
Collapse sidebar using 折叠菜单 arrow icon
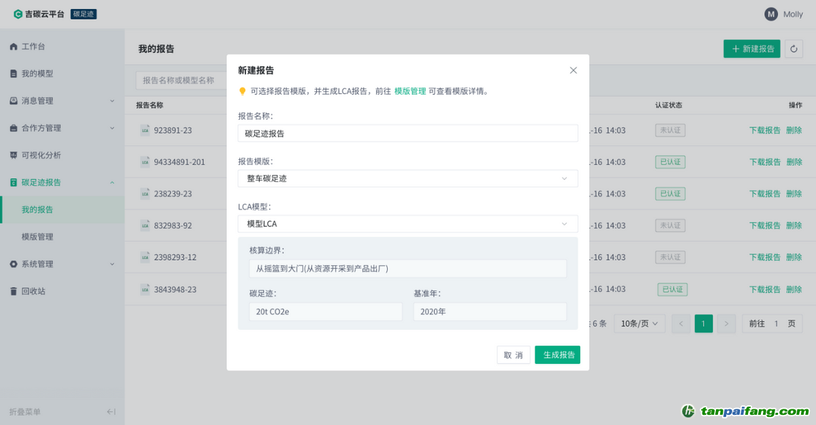click(112, 411)
